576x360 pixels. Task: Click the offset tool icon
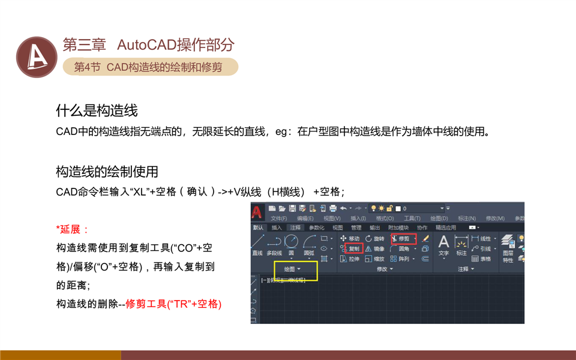click(425, 259)
